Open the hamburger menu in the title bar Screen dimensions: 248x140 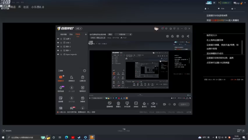point(178,29)
